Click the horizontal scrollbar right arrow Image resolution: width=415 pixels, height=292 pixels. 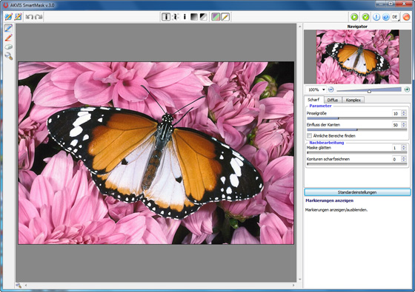coord(293,285)
